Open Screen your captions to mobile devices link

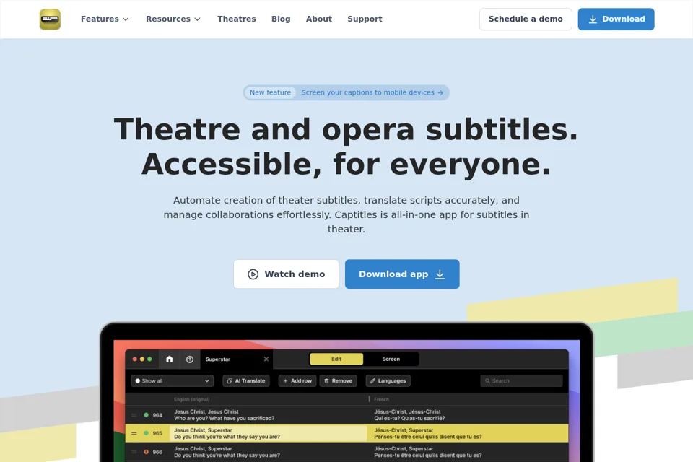click(x=372, y=92)
